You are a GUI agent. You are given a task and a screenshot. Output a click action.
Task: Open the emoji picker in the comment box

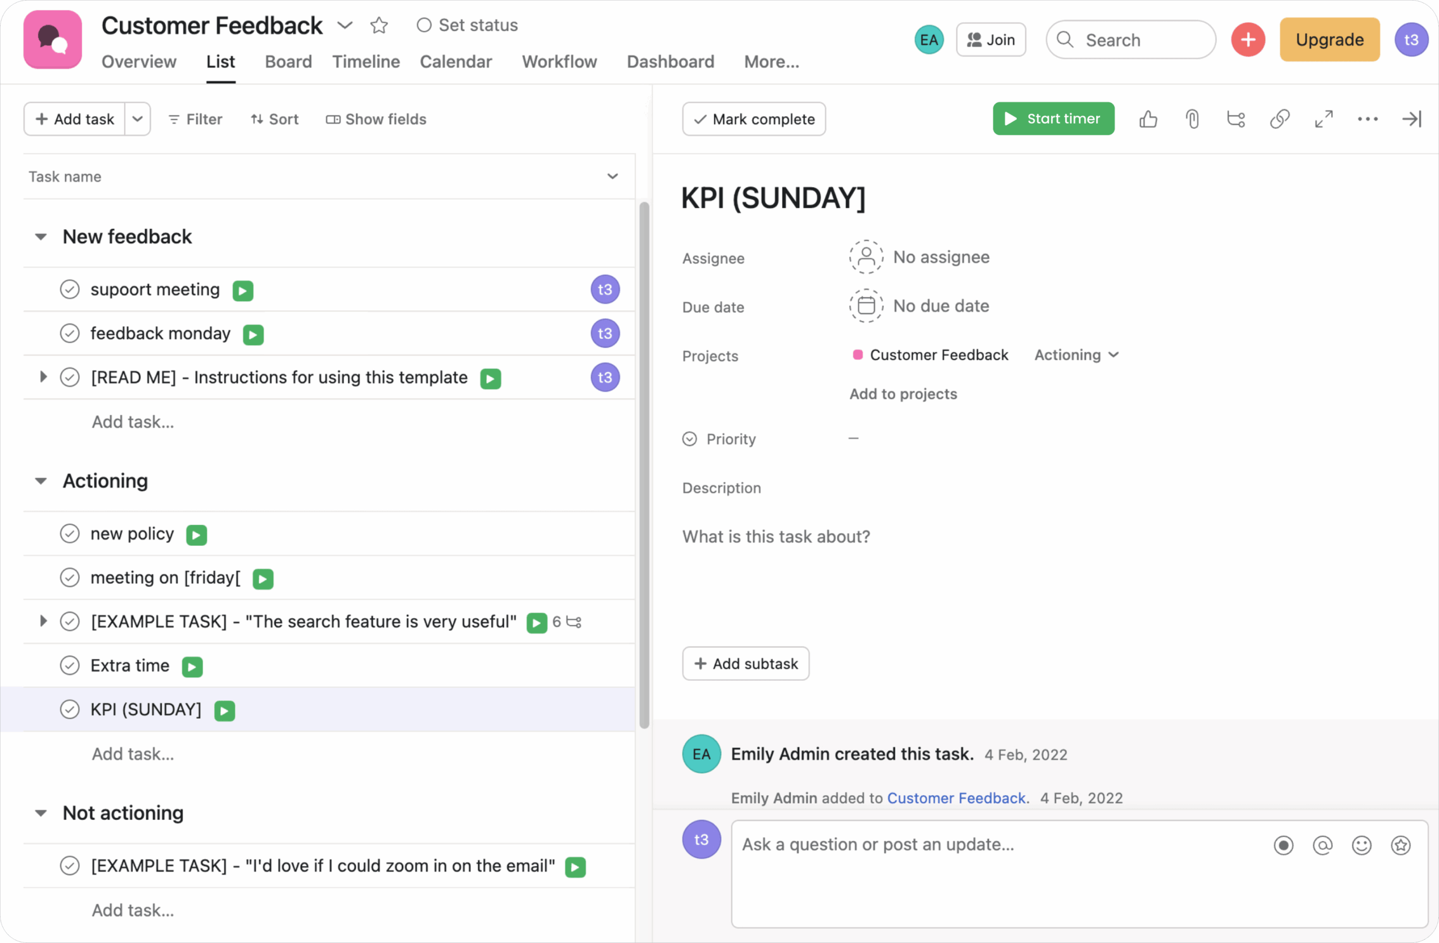coord(1361,845)
